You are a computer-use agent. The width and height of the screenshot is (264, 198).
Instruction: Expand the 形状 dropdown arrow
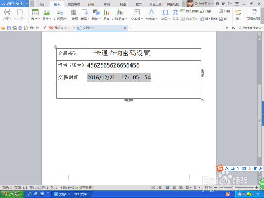[x=100, y=19]
